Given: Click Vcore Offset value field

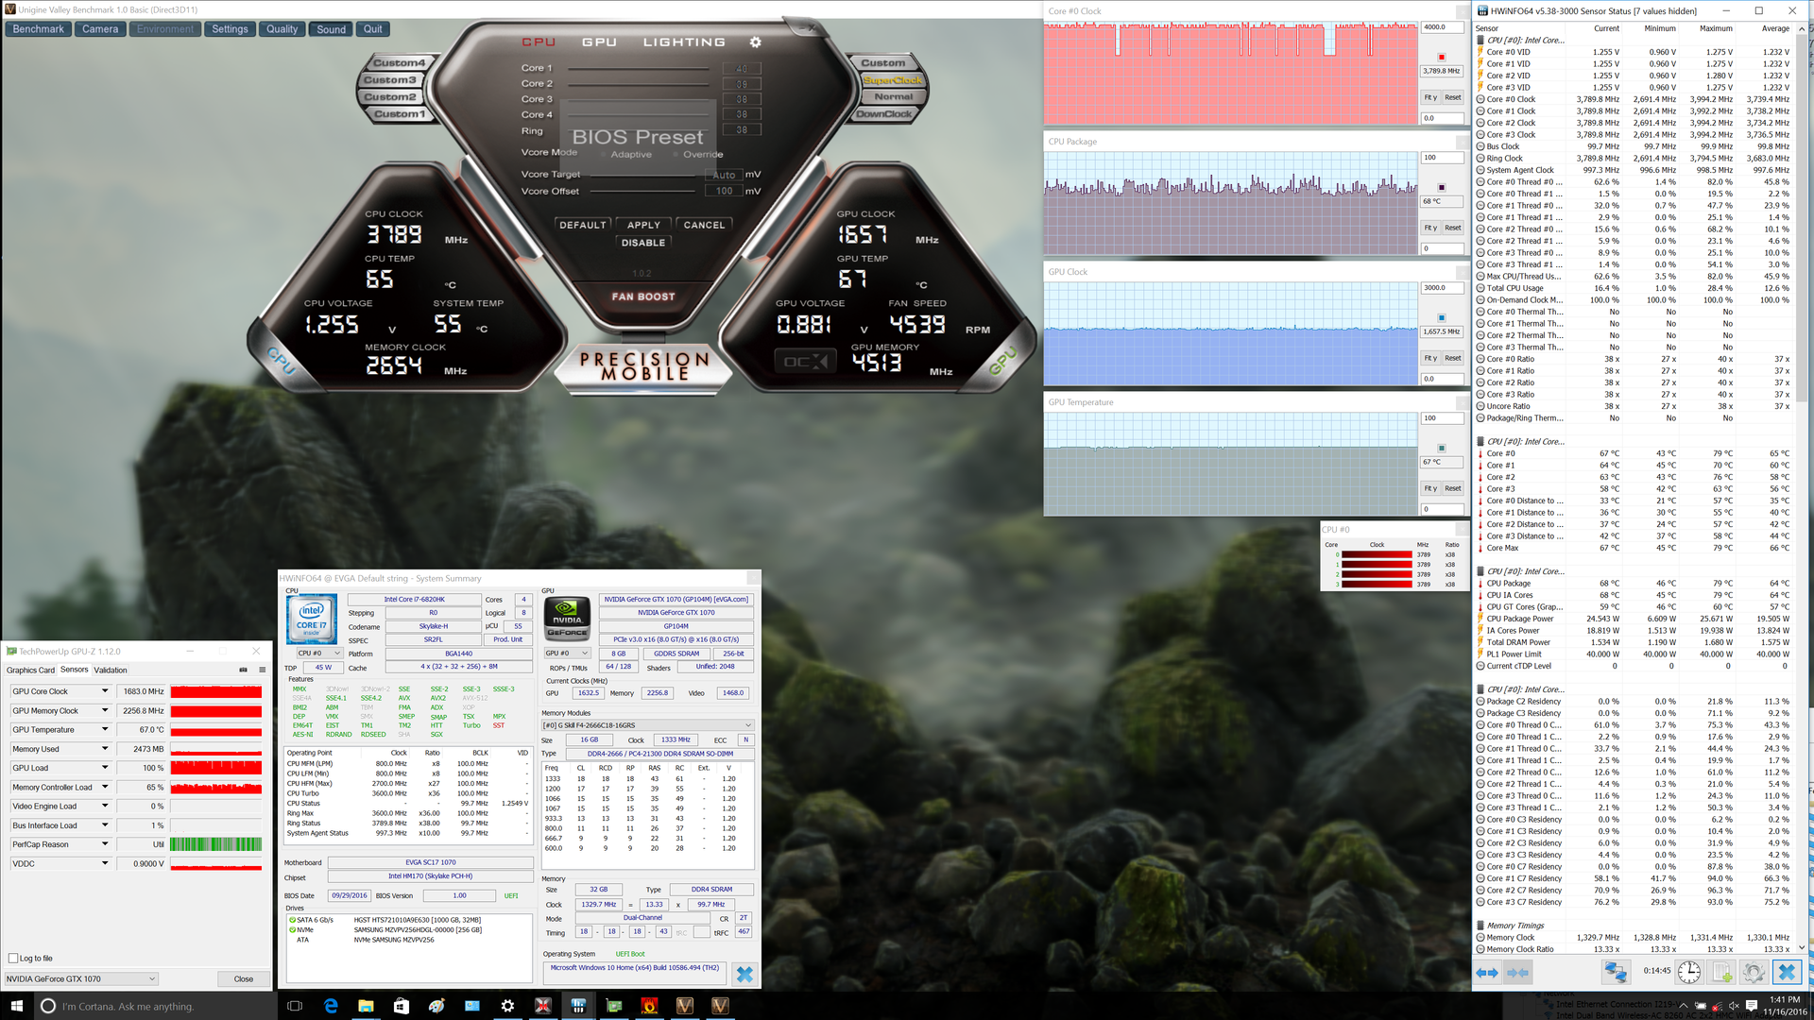Looking at the screenshot, I should click(x=723, y=191).
